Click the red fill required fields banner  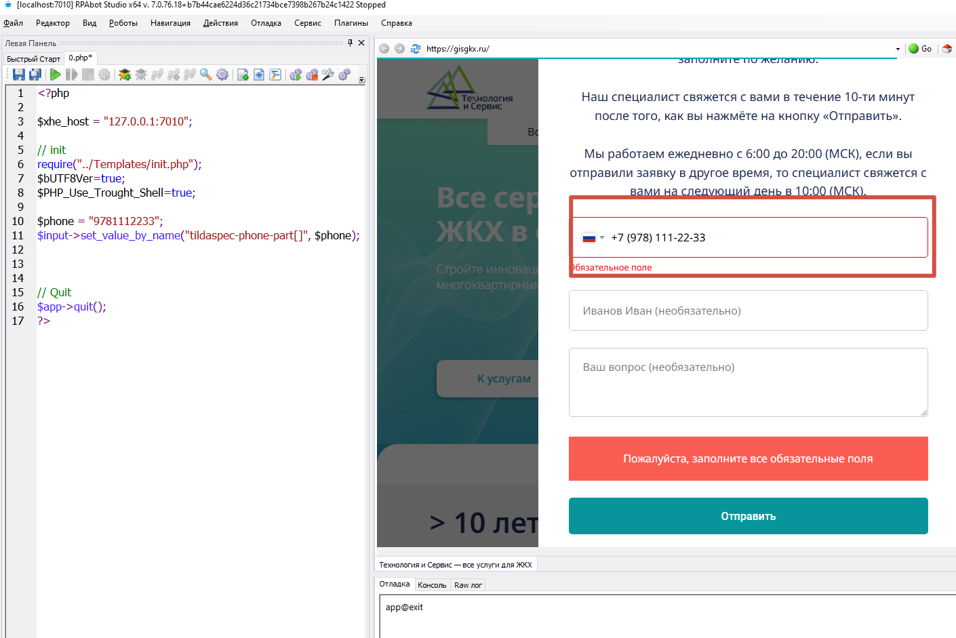coord(749,459)
